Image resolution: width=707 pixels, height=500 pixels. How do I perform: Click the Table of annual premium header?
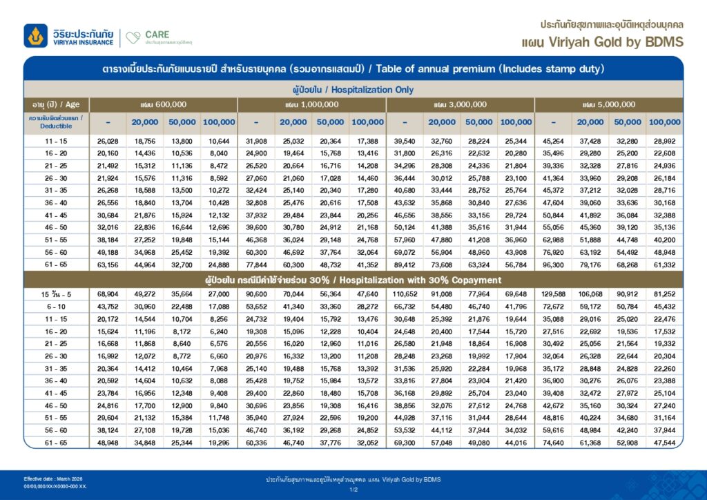353,69
